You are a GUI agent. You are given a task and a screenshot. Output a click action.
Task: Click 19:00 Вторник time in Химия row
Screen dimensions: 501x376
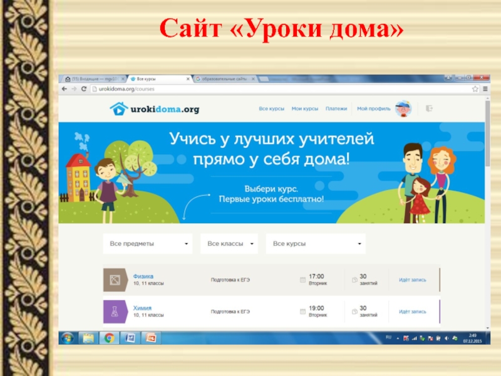(x=318, y=311)
